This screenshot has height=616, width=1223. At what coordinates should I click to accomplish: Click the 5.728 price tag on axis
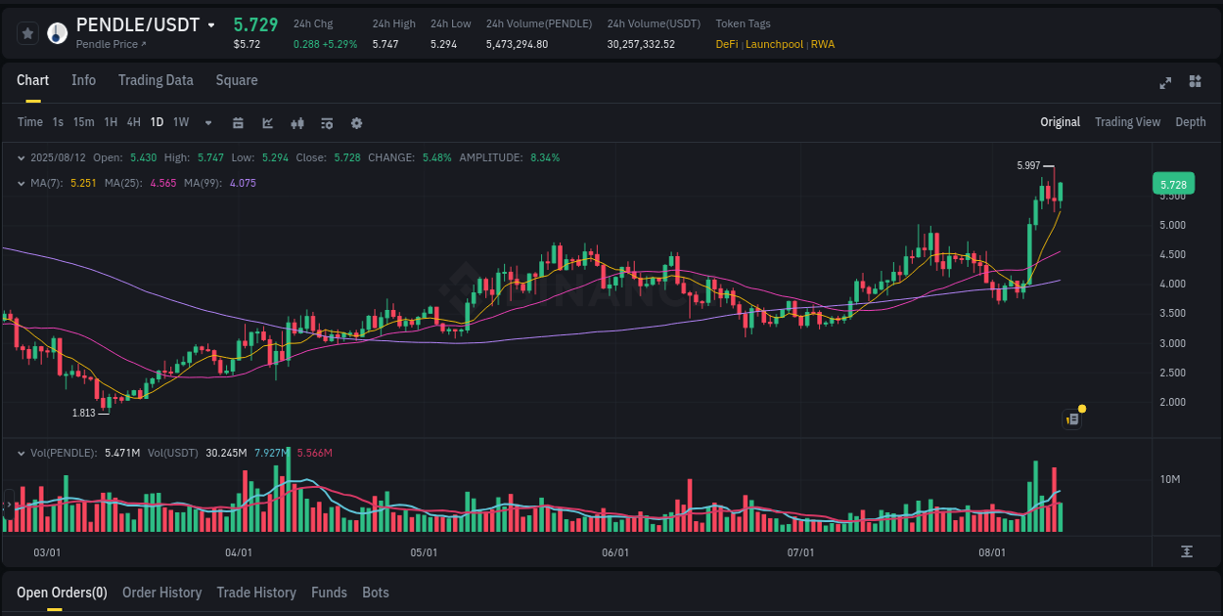click(x=1172, y=184)
